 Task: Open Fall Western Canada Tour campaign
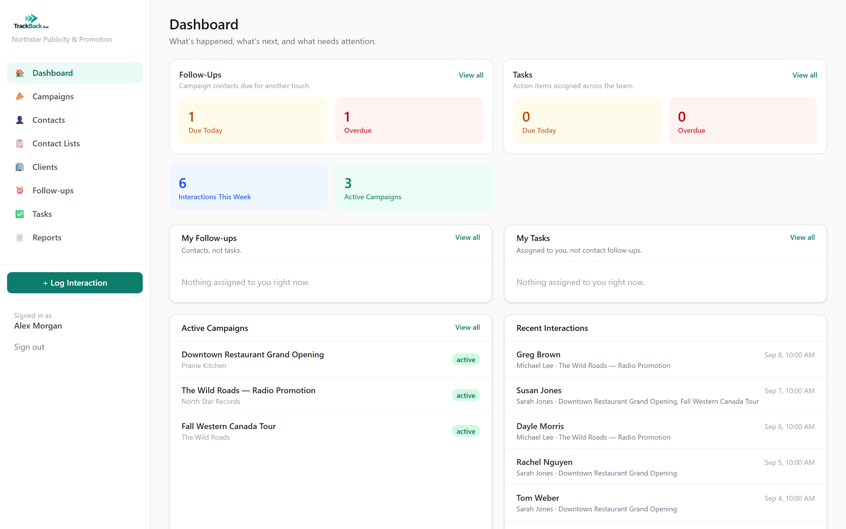(x=331, y=431)
